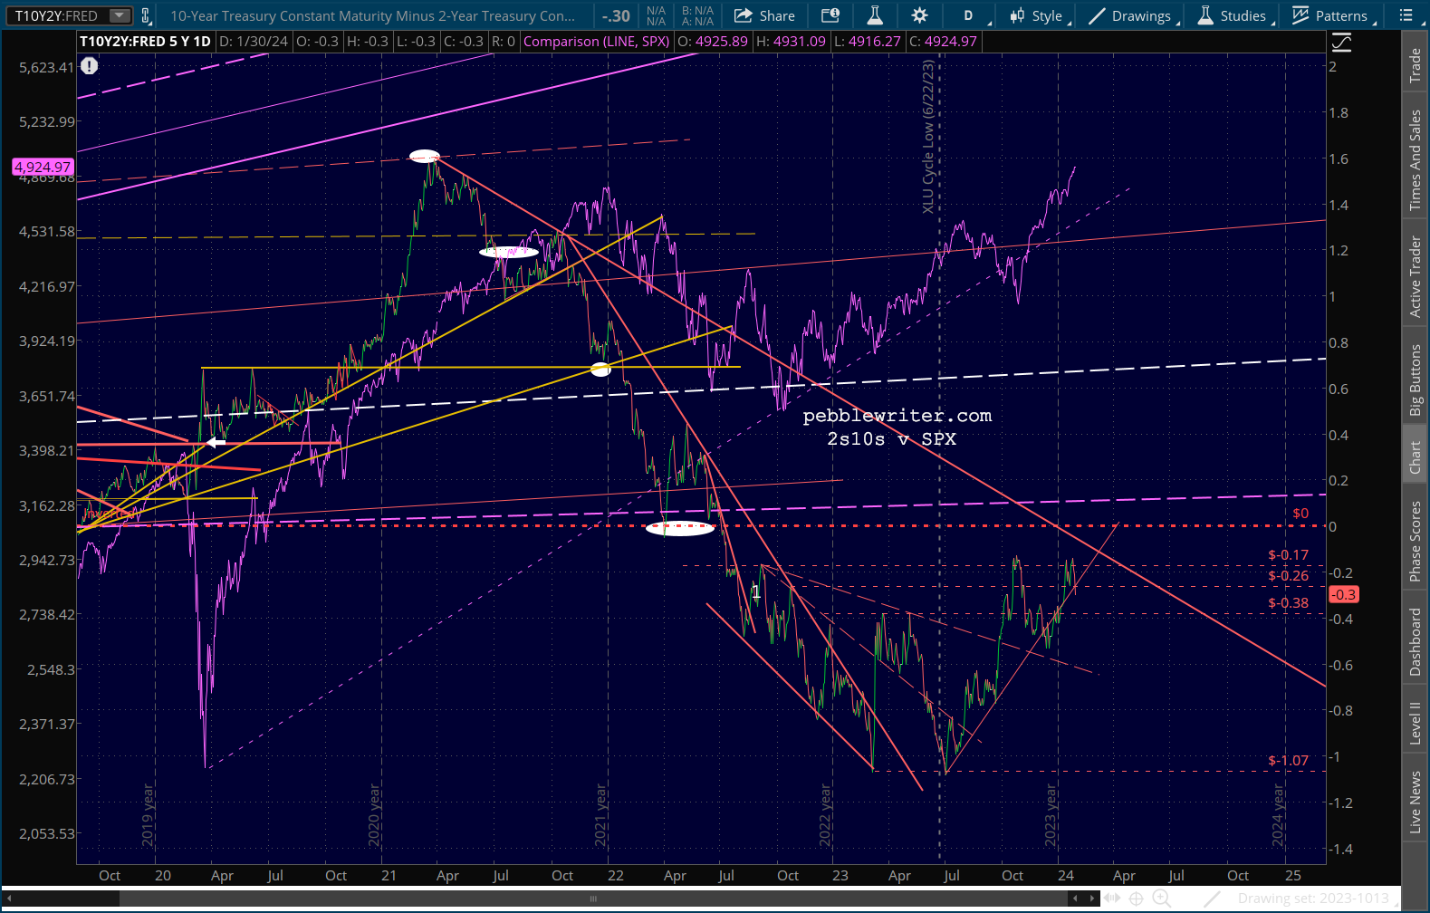Click the C: 4924.97 comparison close value
The image size is (1430, 913).
(942, 42)
